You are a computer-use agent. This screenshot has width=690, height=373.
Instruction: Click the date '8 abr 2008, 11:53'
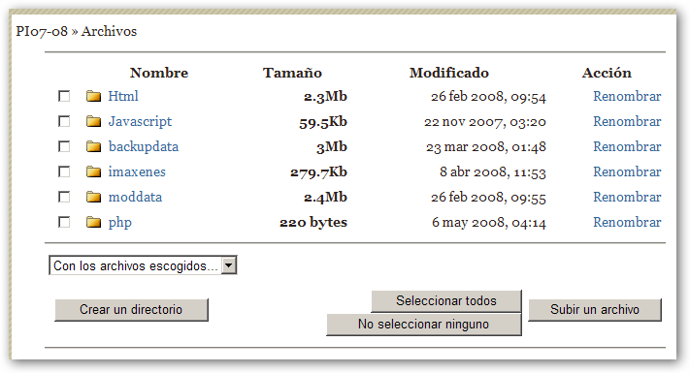[x=493, y=172]
